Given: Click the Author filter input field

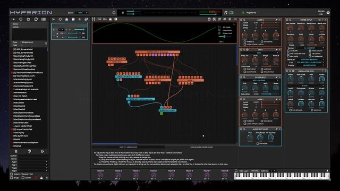Looking at the screenshot, I should 33,155.
